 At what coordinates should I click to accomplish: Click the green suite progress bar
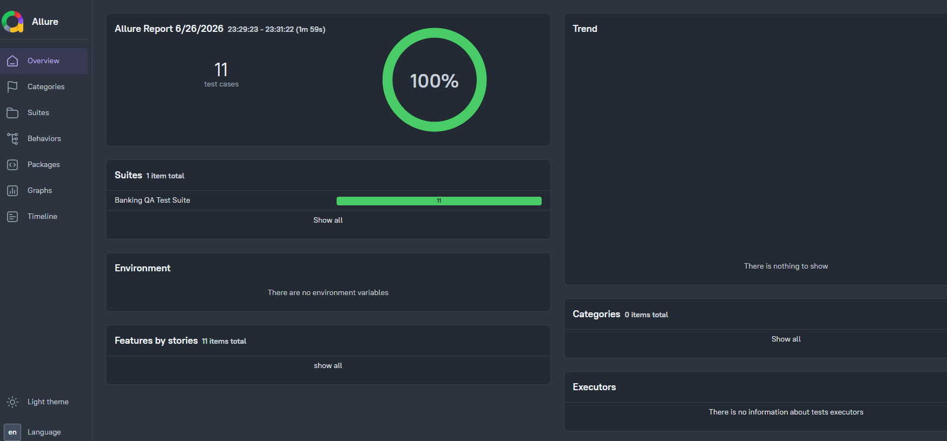click(x=439, y=201)
